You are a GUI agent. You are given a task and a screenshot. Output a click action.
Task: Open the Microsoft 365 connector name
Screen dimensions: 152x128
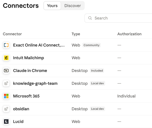click(26, 96)
